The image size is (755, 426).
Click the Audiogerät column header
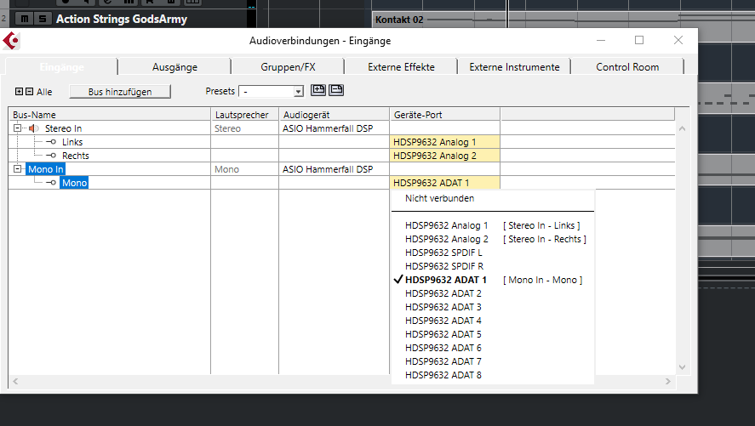pyautogui.click(x=335, y=115)
